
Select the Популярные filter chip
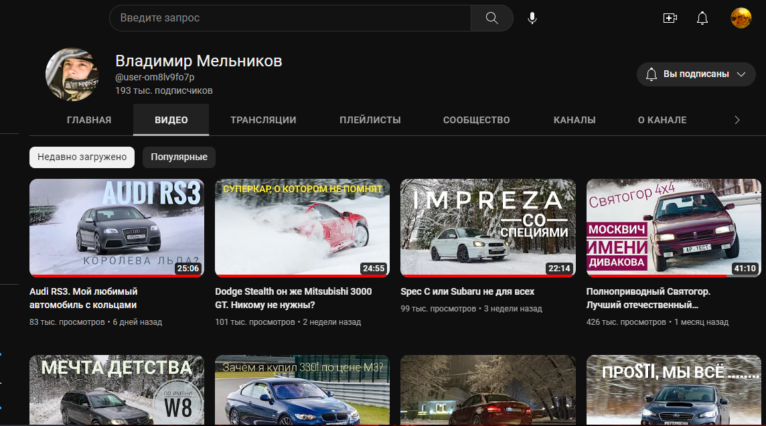point(179,157)
